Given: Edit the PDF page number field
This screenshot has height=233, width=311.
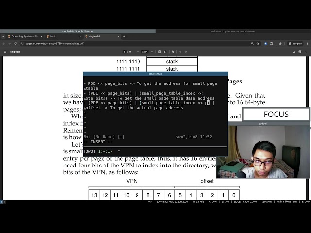Looking at the screenshot, I should [x=124, y=52].
